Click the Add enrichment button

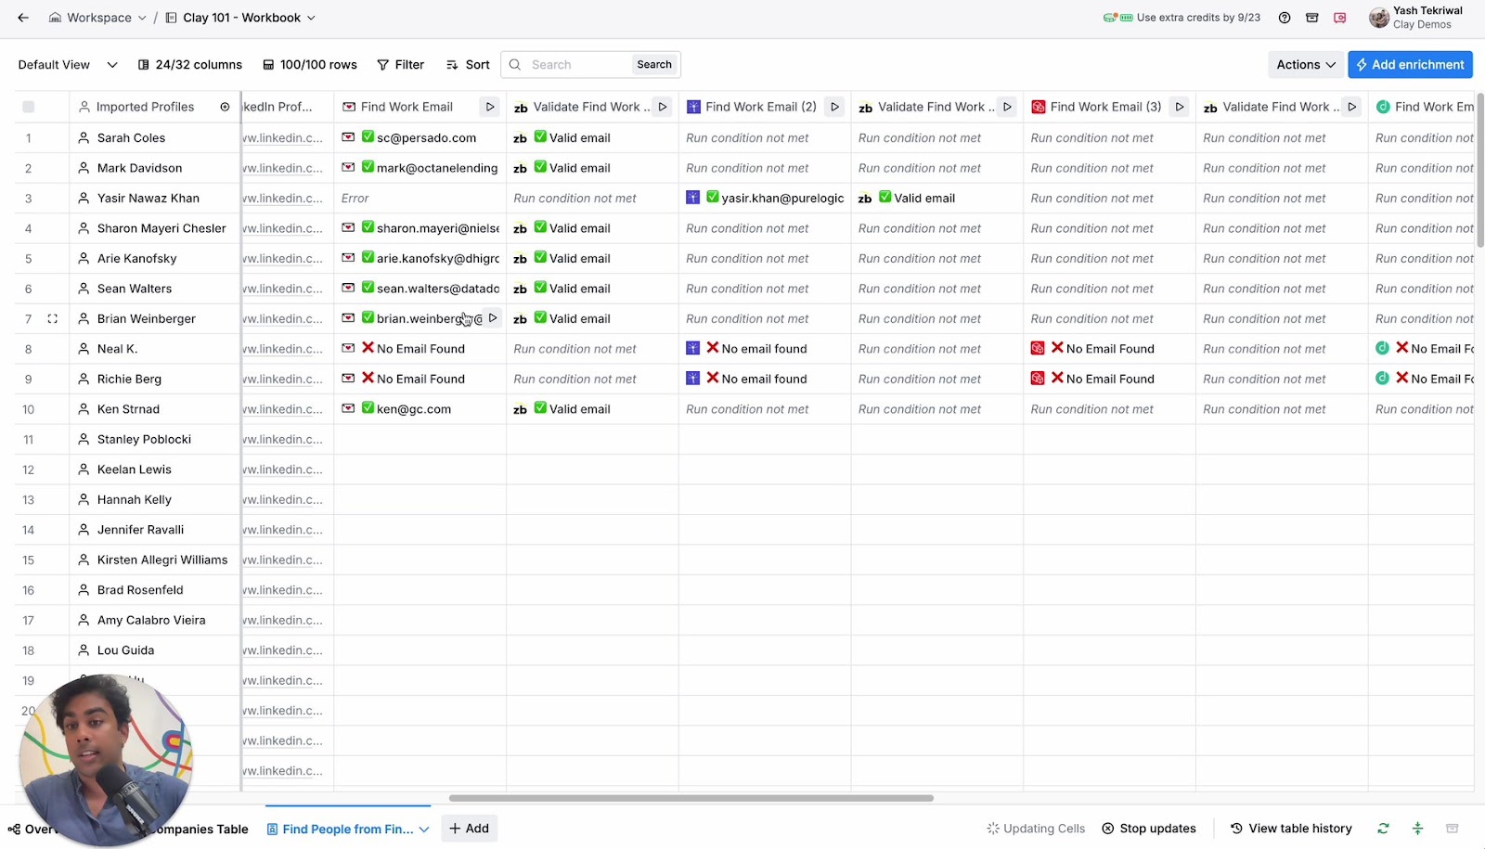[1410, 64]
